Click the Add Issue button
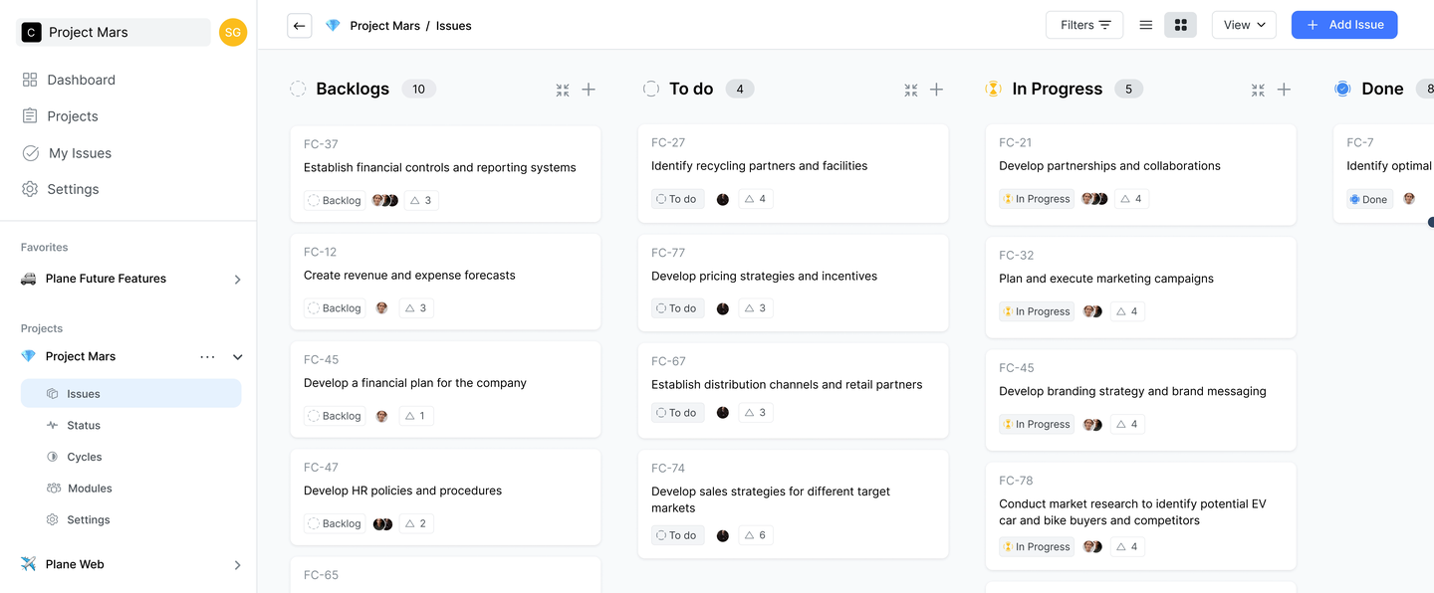 click(x=1344, y=25)
